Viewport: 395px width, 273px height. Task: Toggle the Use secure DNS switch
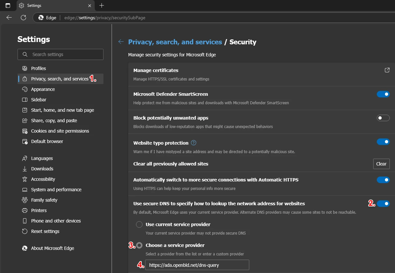click(383, 204)
